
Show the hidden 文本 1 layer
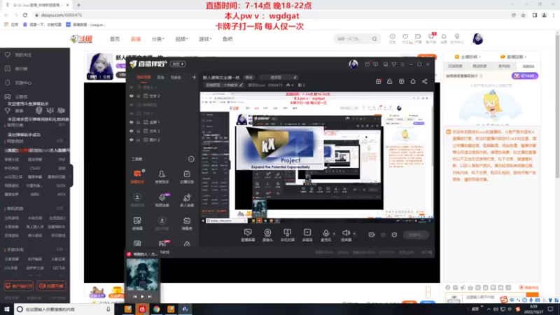[131, 113]
